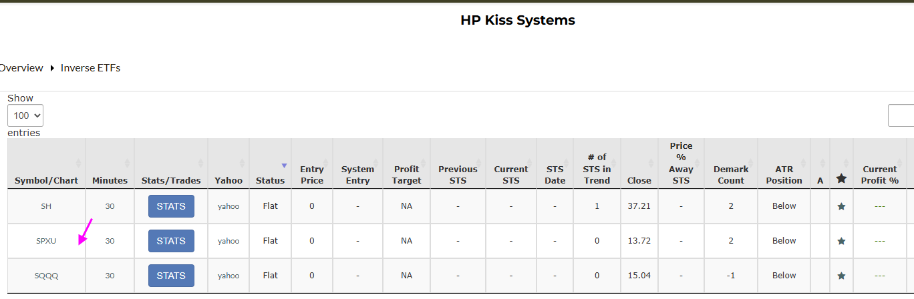Select Inverse ETFs breadcrumb item
This screenshot has width=914, height=299.
tap(90, 68)
